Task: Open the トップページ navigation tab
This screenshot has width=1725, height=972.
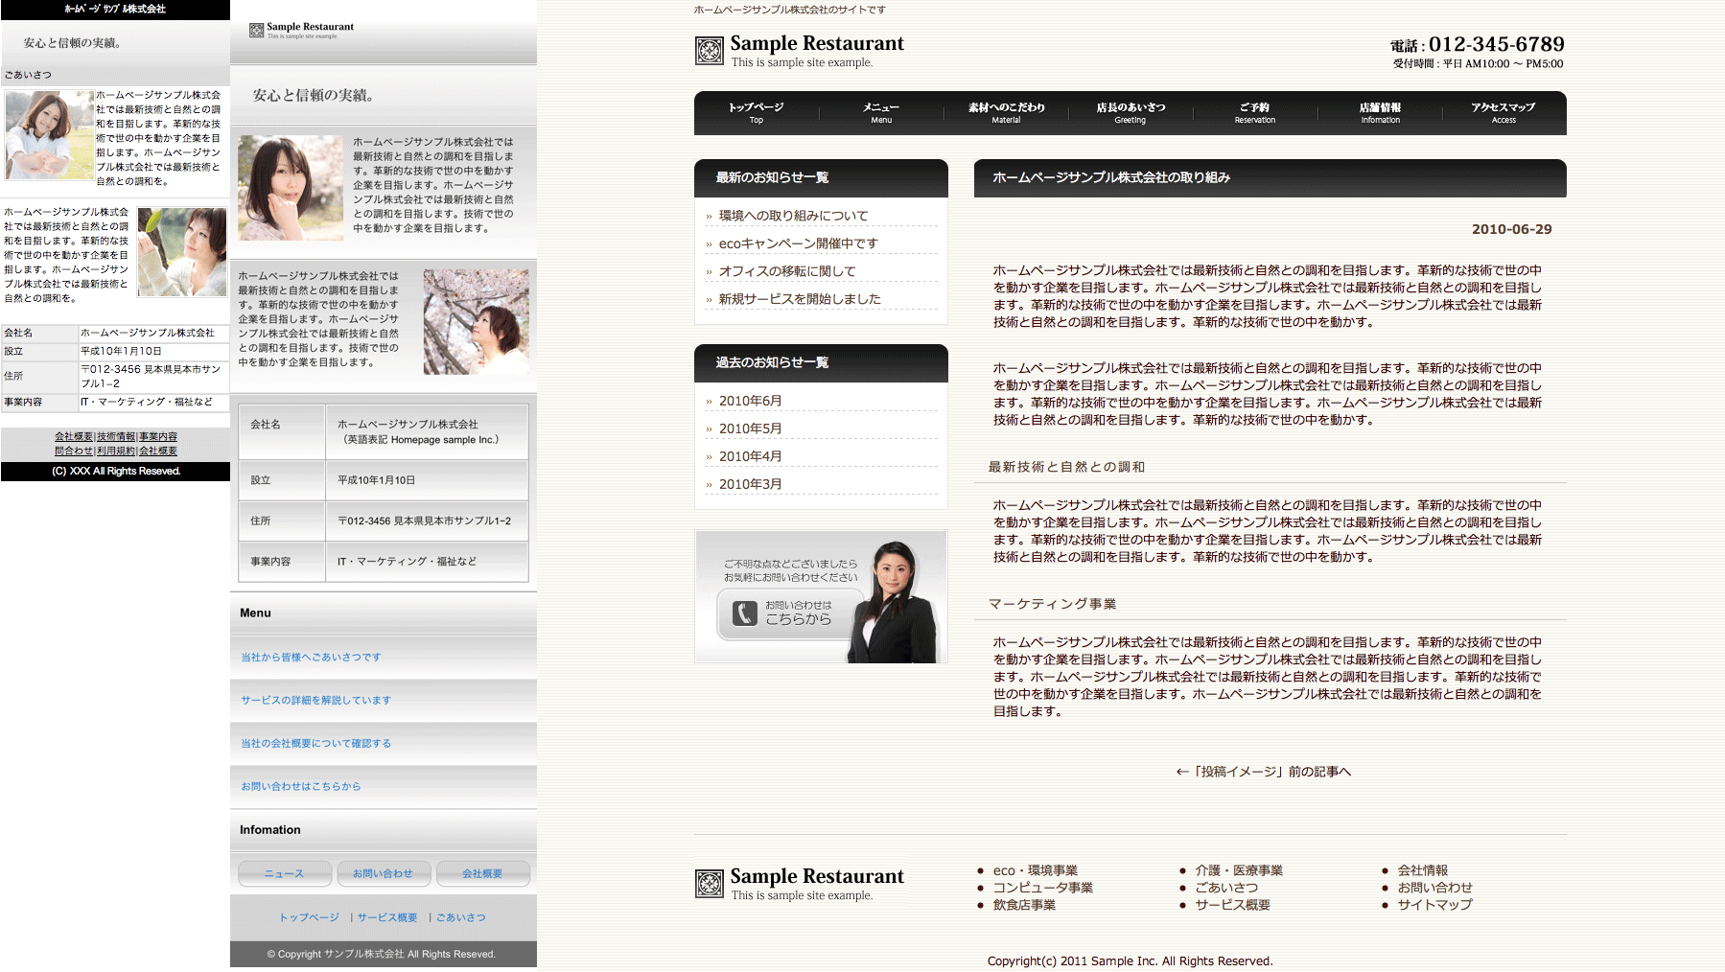Action: (x=756, y=113)
